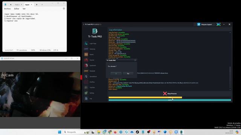Open TikTok from taskbar
The image size is (241, 135).
pos(137,132)
